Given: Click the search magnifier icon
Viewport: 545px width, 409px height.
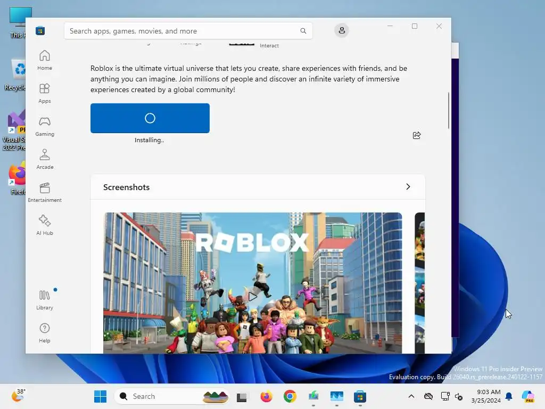Looking at the screenshot, I should pyautogui.click(x=303, y=31).
